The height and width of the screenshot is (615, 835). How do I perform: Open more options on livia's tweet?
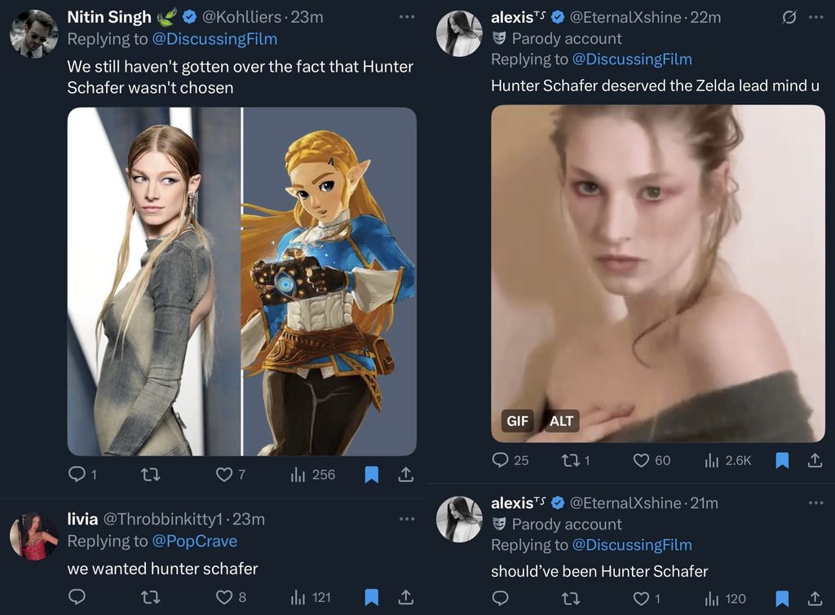point(407,519)
